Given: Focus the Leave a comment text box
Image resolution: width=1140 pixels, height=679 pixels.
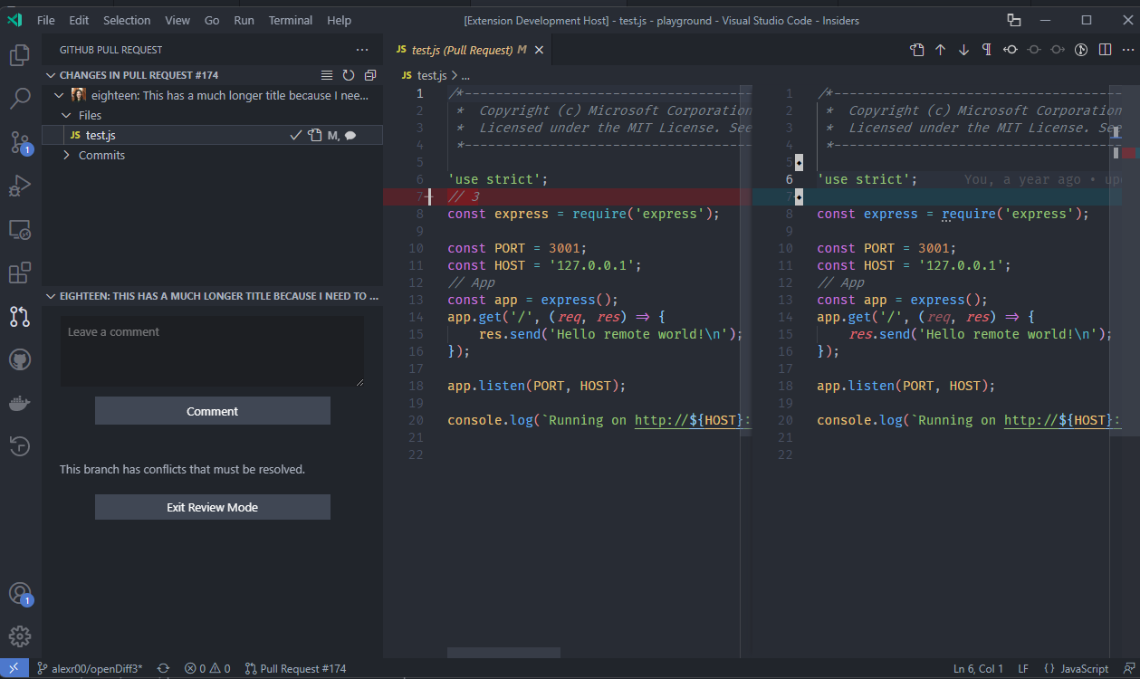Looking at the screenshot, I should coord(212,351).
